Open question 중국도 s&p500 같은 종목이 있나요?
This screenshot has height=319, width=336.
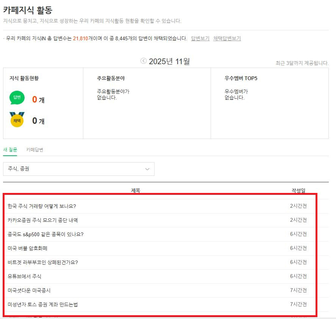45,234
